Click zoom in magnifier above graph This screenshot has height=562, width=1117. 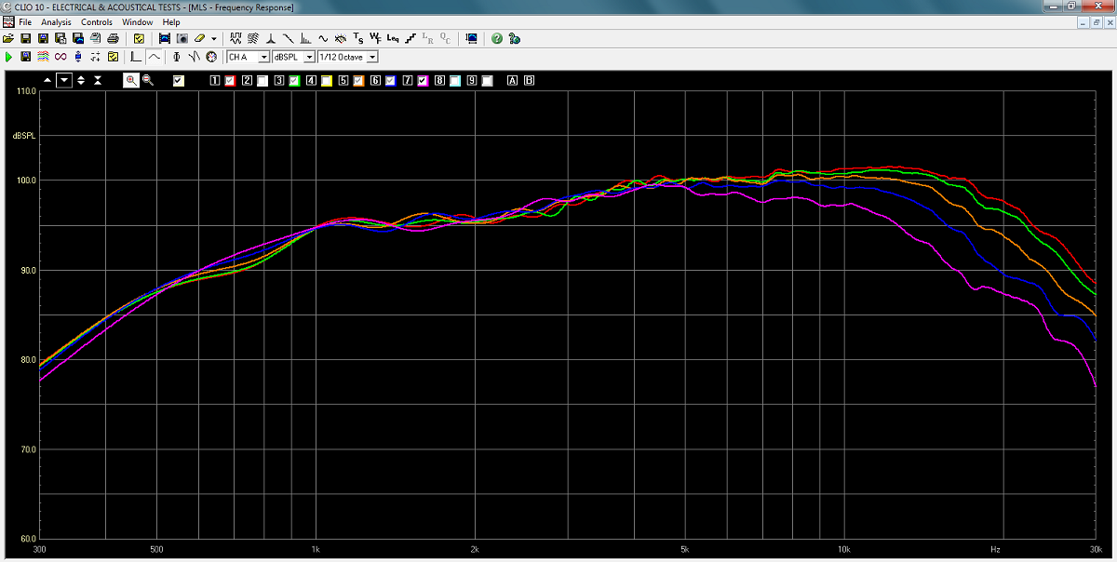tap(131, 80)
